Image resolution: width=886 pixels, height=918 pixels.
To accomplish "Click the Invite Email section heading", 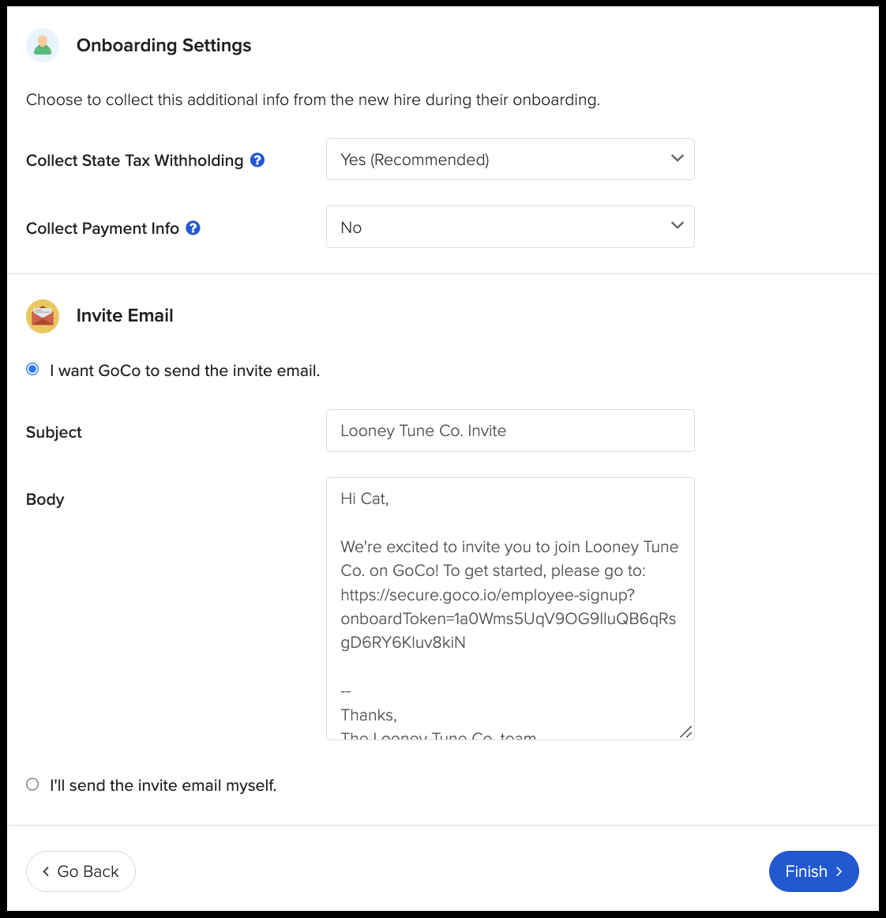I will [125, 316].
